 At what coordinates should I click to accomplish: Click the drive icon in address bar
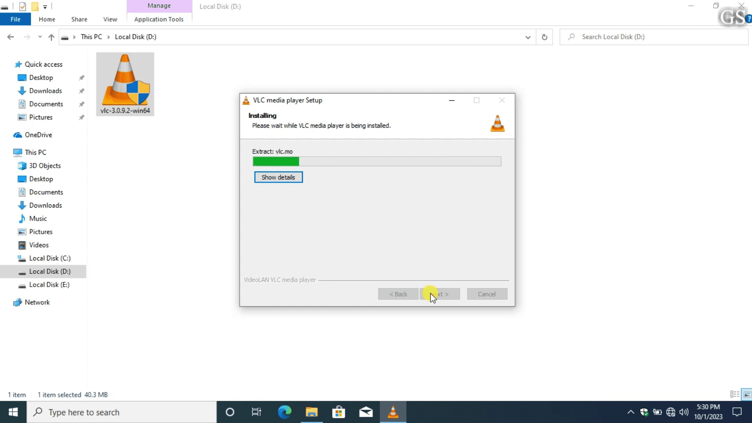coord(65,37)
